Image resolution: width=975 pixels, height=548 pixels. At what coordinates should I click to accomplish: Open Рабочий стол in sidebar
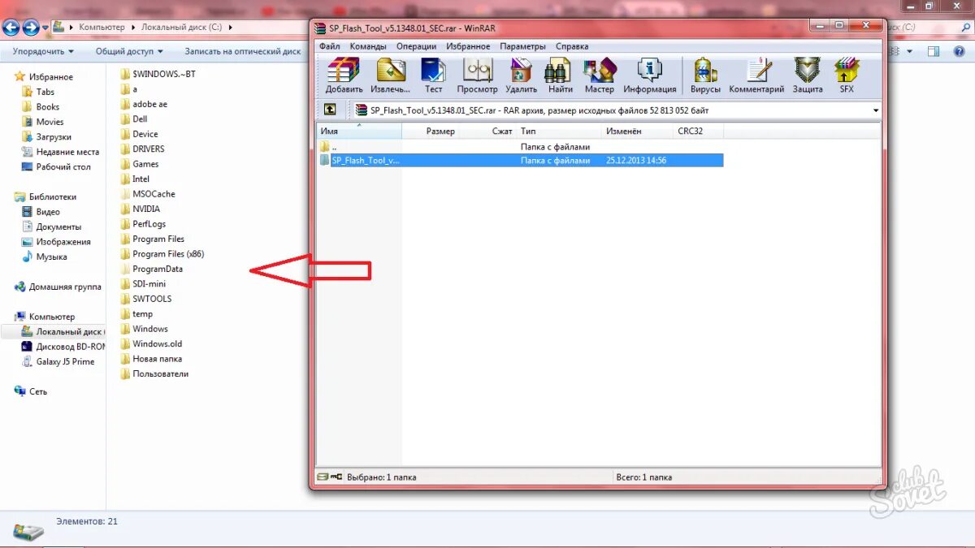(x=56, y=166)
